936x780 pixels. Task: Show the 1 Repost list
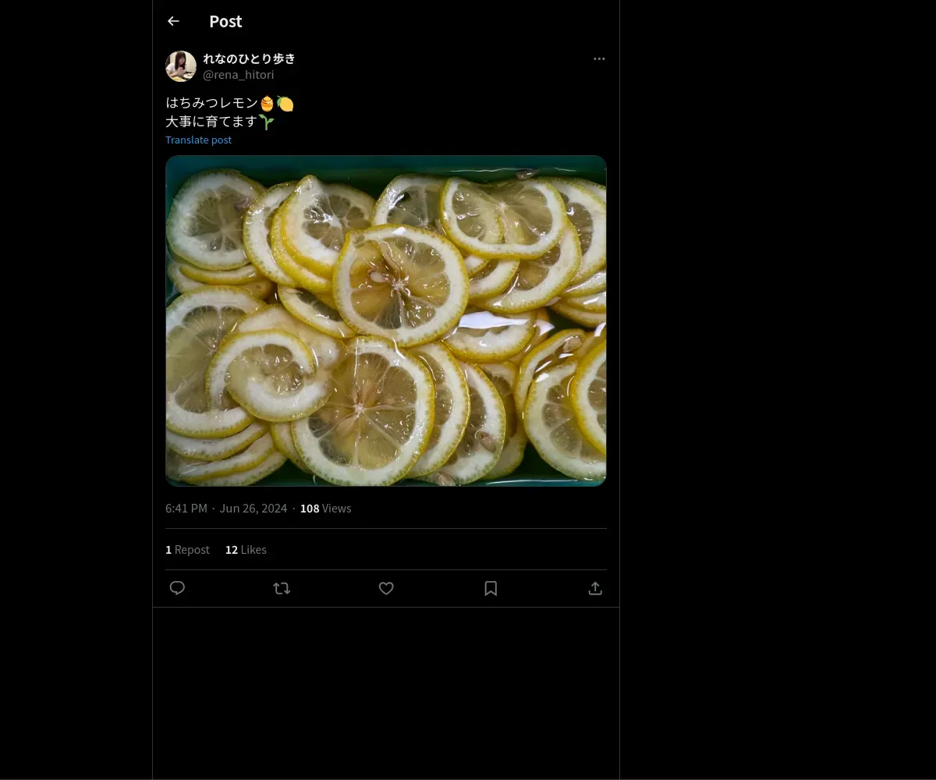pyautogui.click(x=187, y=550)
